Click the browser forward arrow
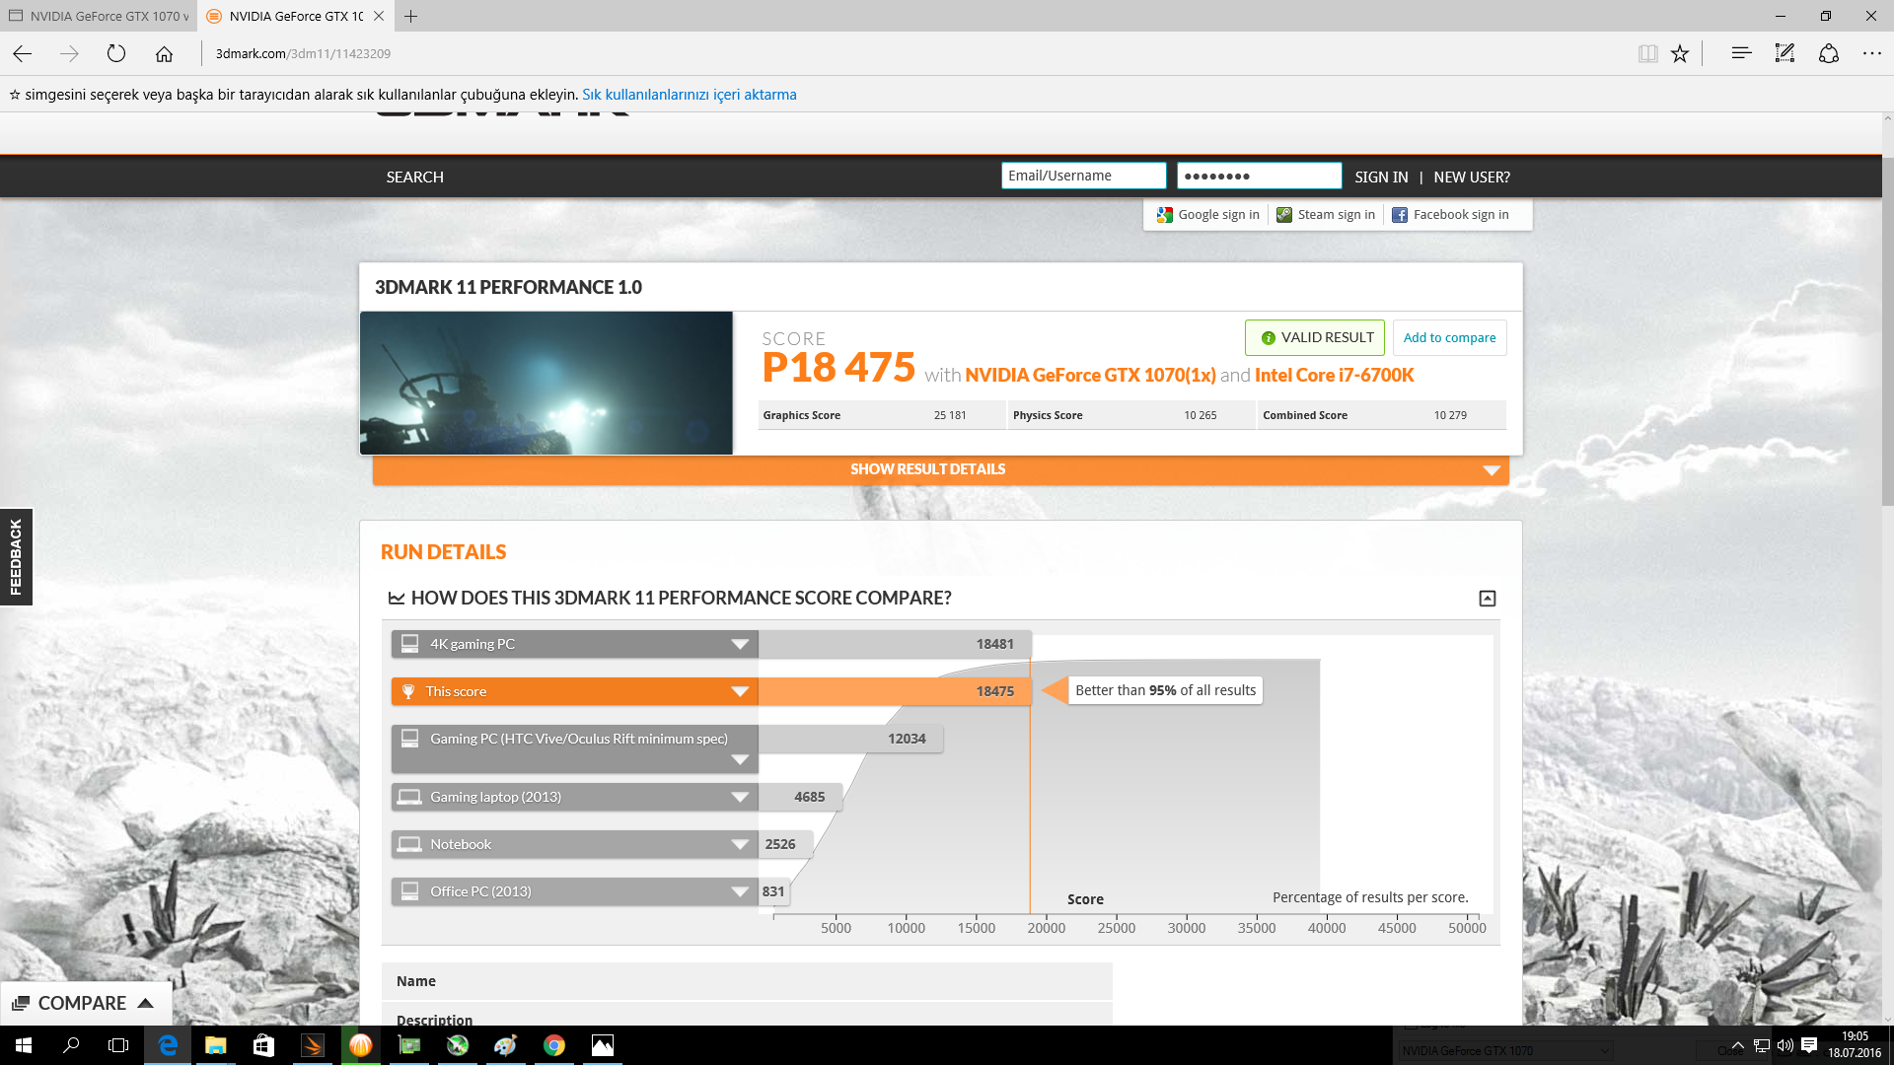 pyautogui.click(x=69, y=54)
